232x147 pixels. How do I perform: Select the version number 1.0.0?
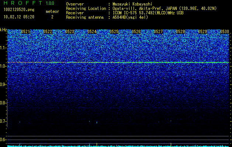pos(50,3)
